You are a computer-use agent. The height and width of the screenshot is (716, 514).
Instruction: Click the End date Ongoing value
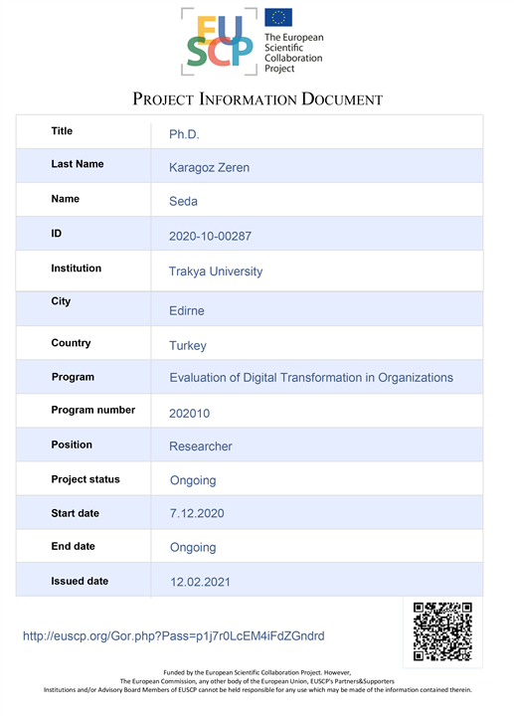193,548
